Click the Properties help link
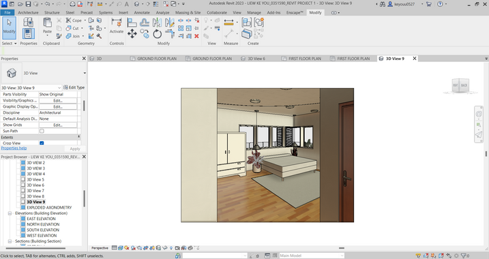The height and width of the screenshot is (259, 489). coord(14,149)
